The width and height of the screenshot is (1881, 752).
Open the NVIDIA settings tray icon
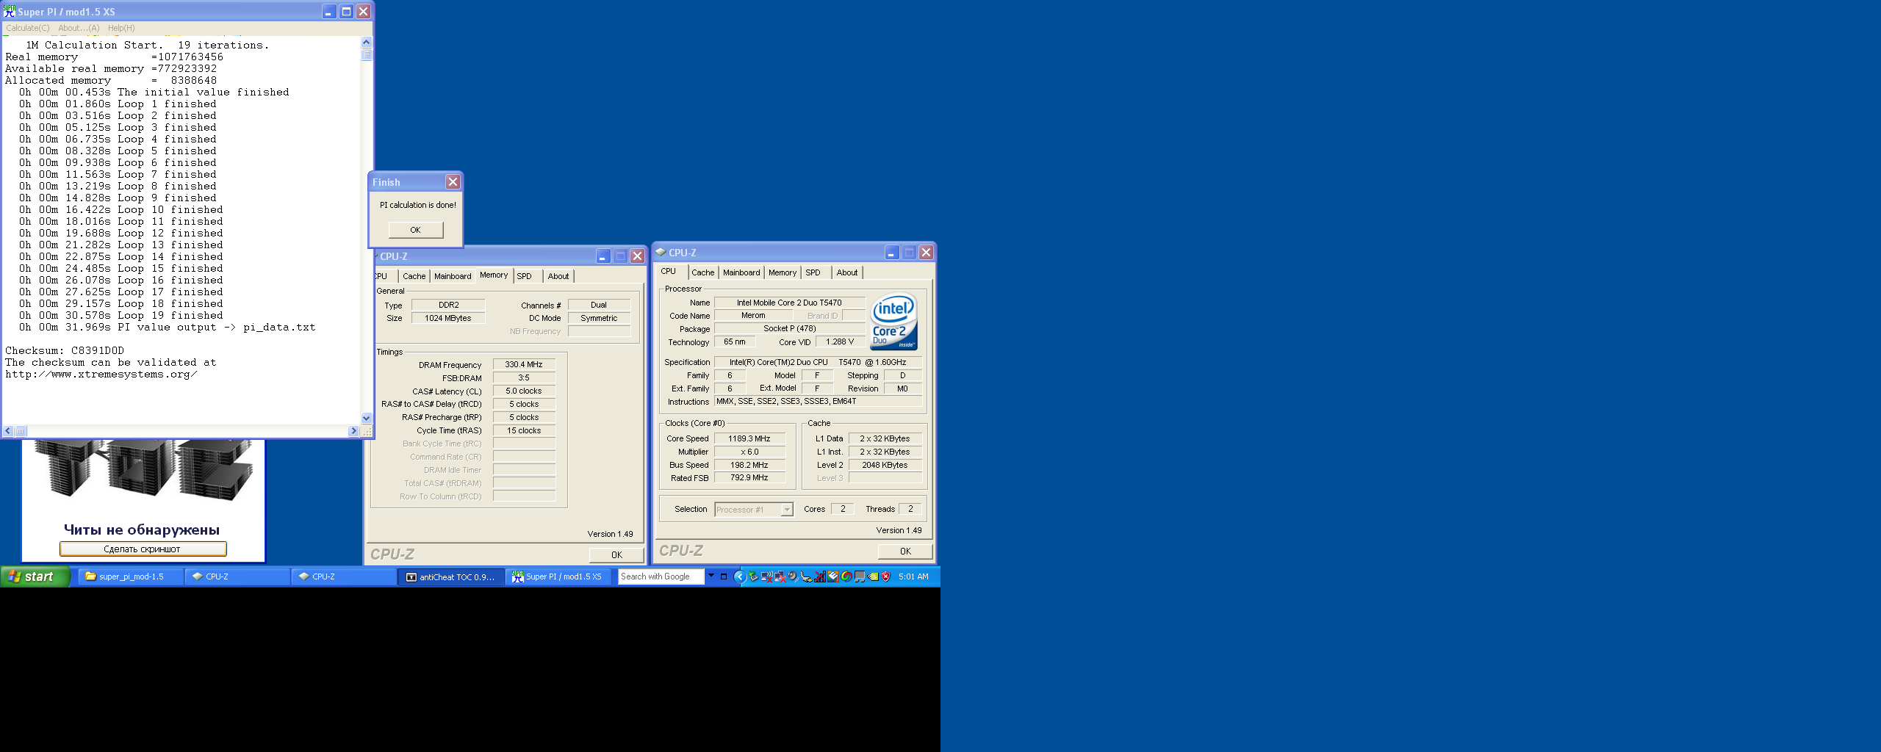(873, 576)
